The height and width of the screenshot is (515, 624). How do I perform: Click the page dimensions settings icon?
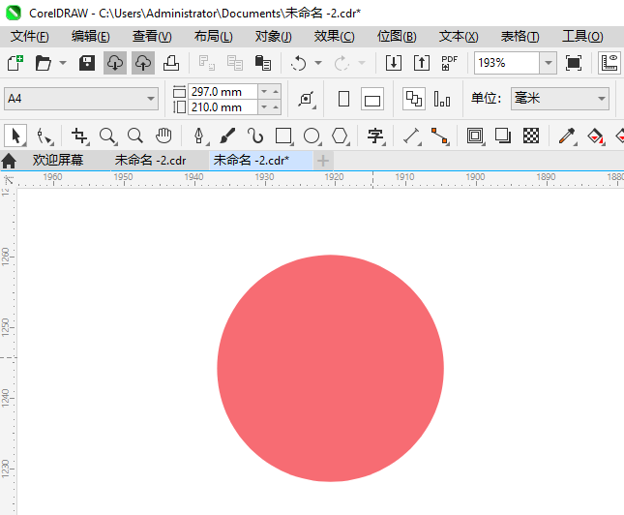(307, 99)
